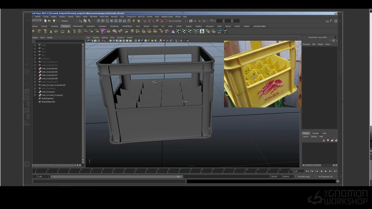Switch to the Polygons shelf tab
This screenshot has height=209, width=372.
(x=66, y=26)
